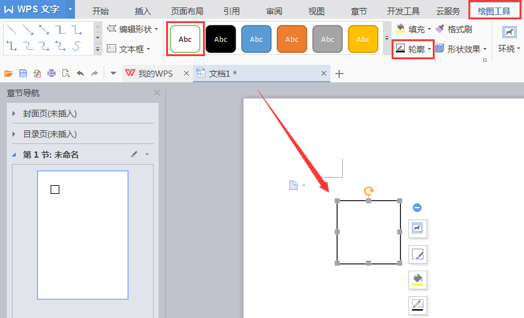The width and height of the screenshot is (524, 318).
Task: Collapse the blue minus button beside shape
Action: [x=417, y=208]
